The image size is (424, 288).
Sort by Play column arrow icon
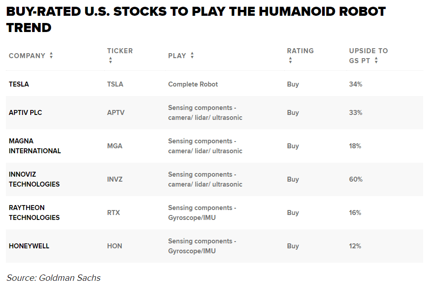pyautogui.click(x=192, y=55)
